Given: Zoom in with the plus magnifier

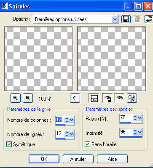Looking at the screenshot, I should (x=28, y=98).
